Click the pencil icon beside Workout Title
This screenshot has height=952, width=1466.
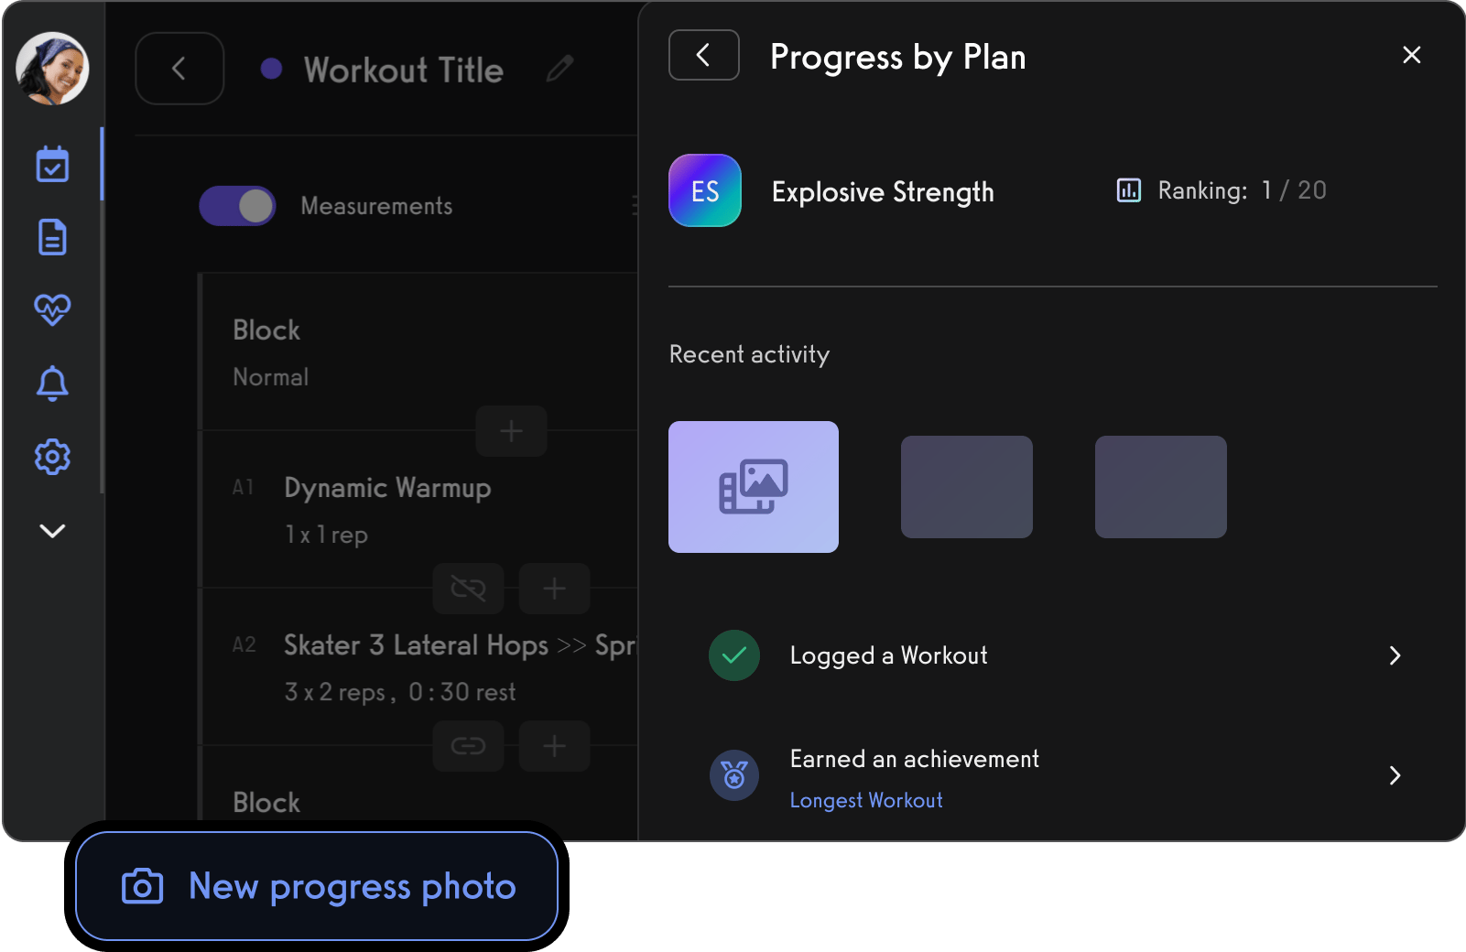[559, 69]
